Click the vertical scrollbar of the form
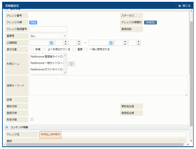This screenshot has height=149, width=196. 191,73
